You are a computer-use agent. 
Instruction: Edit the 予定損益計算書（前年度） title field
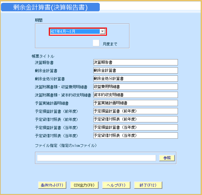tap(135, 111)
